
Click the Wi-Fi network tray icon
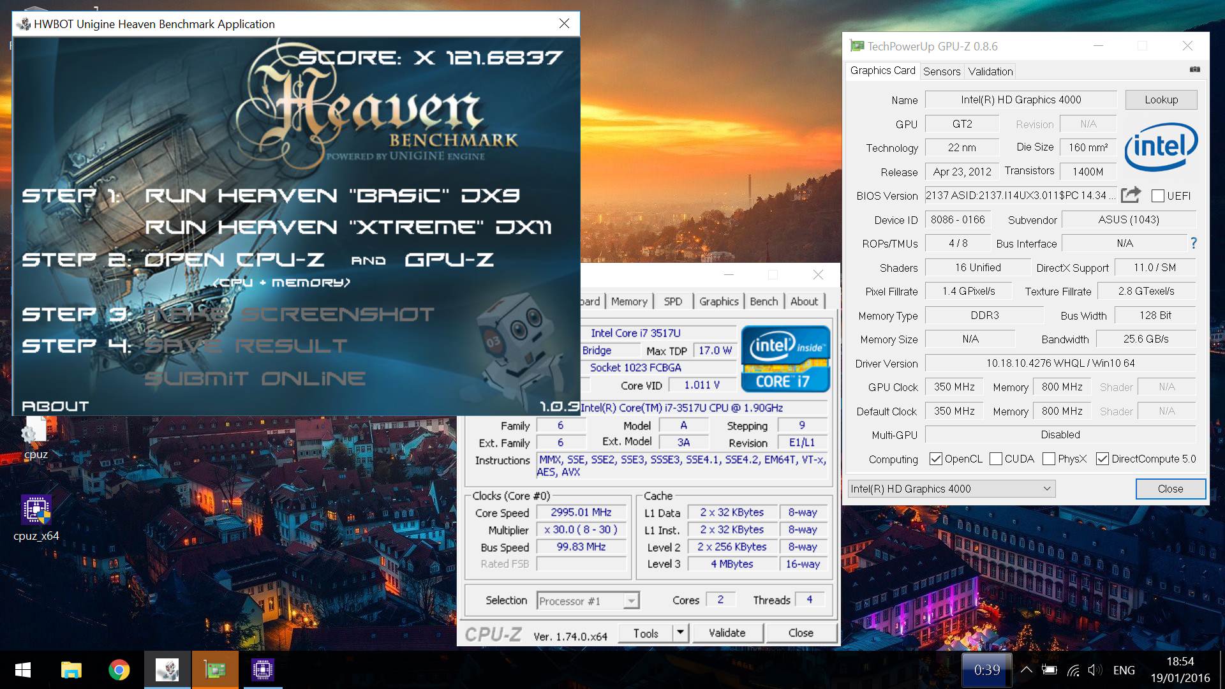click(x=1073, y=670)
